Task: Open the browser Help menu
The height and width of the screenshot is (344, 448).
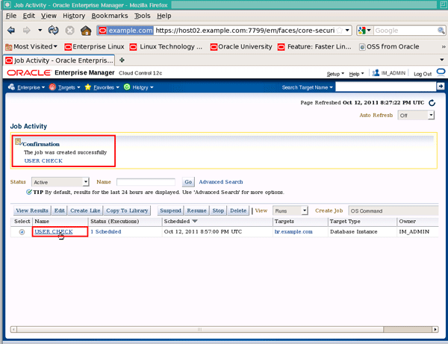Action: point(164,16)
